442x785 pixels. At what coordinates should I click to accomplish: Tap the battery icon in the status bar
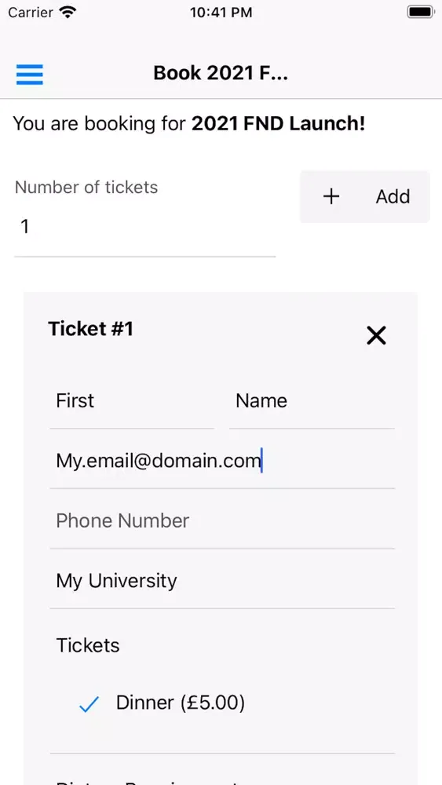tap(420, 12)
